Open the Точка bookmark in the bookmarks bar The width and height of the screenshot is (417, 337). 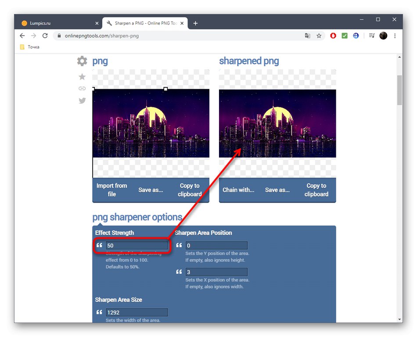click(29, 47)
